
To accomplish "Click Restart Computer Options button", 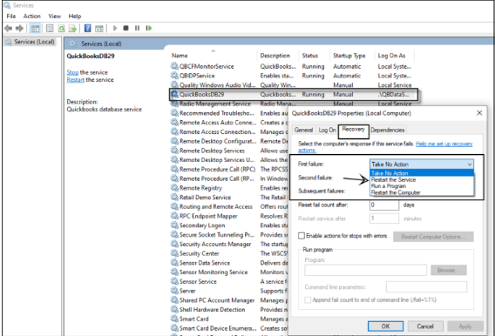I will pos(433,237).
